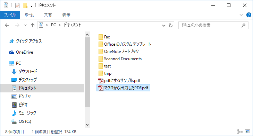
Task: Switch to the 表示 ribbon tab
Action: 66,15
